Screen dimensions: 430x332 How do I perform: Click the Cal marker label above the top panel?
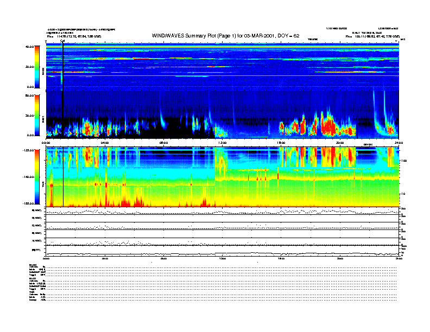click(62, 41)
